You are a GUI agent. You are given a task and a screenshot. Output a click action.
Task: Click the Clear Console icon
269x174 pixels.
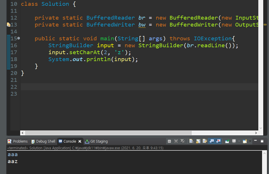pyautogui.click(x=191, y=141)
